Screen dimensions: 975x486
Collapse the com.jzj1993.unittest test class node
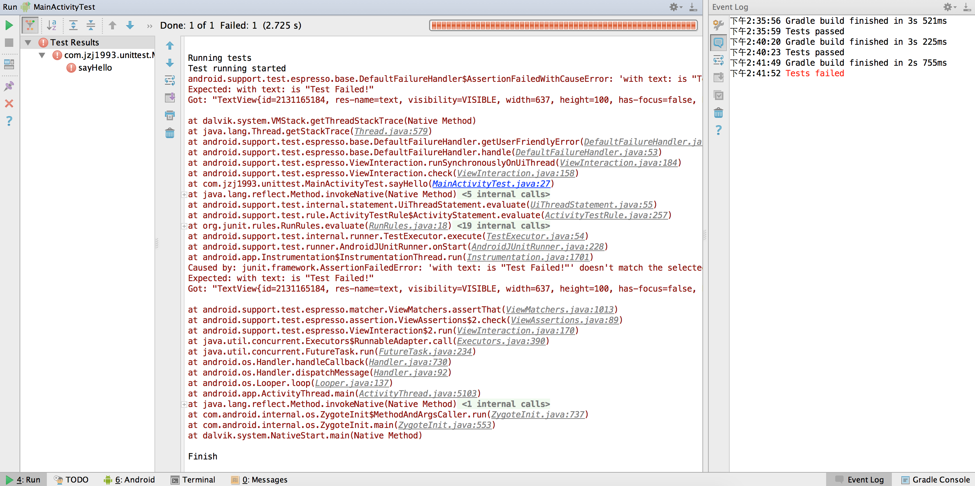point(42,55)
